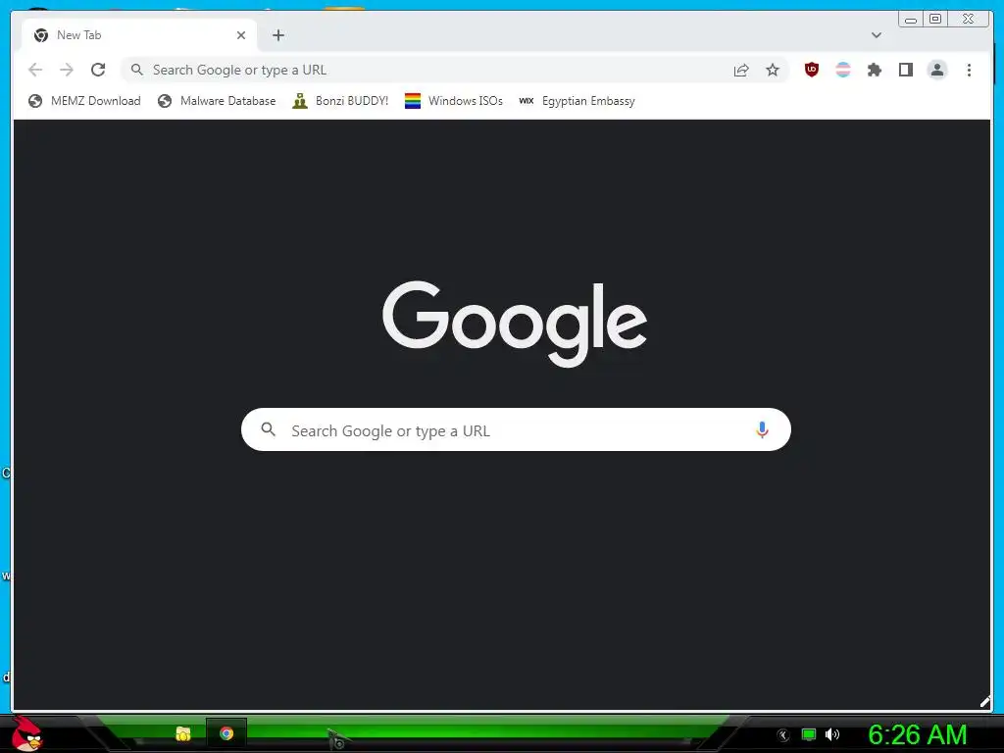
Task: Click the Chrome taskbar icon
Action: tap(226, 733)
